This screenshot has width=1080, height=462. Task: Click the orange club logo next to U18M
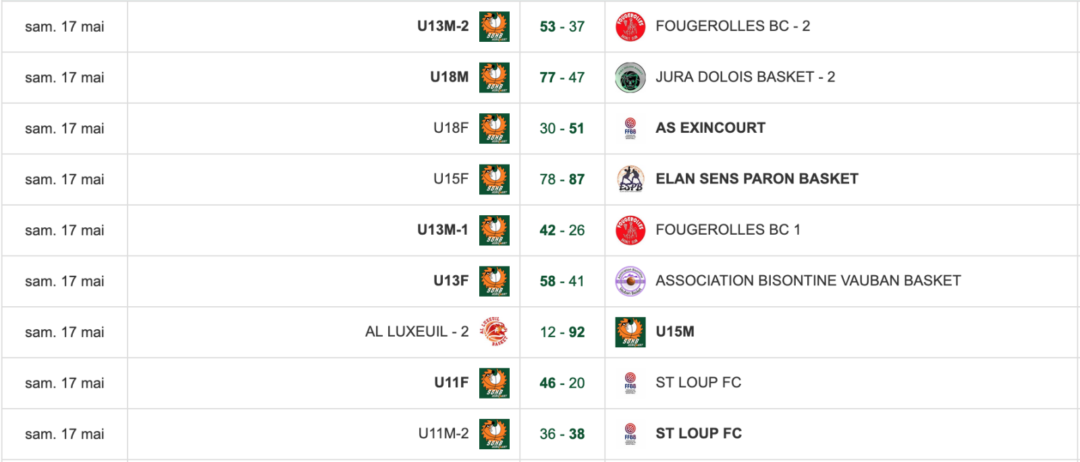coord(494,78)
